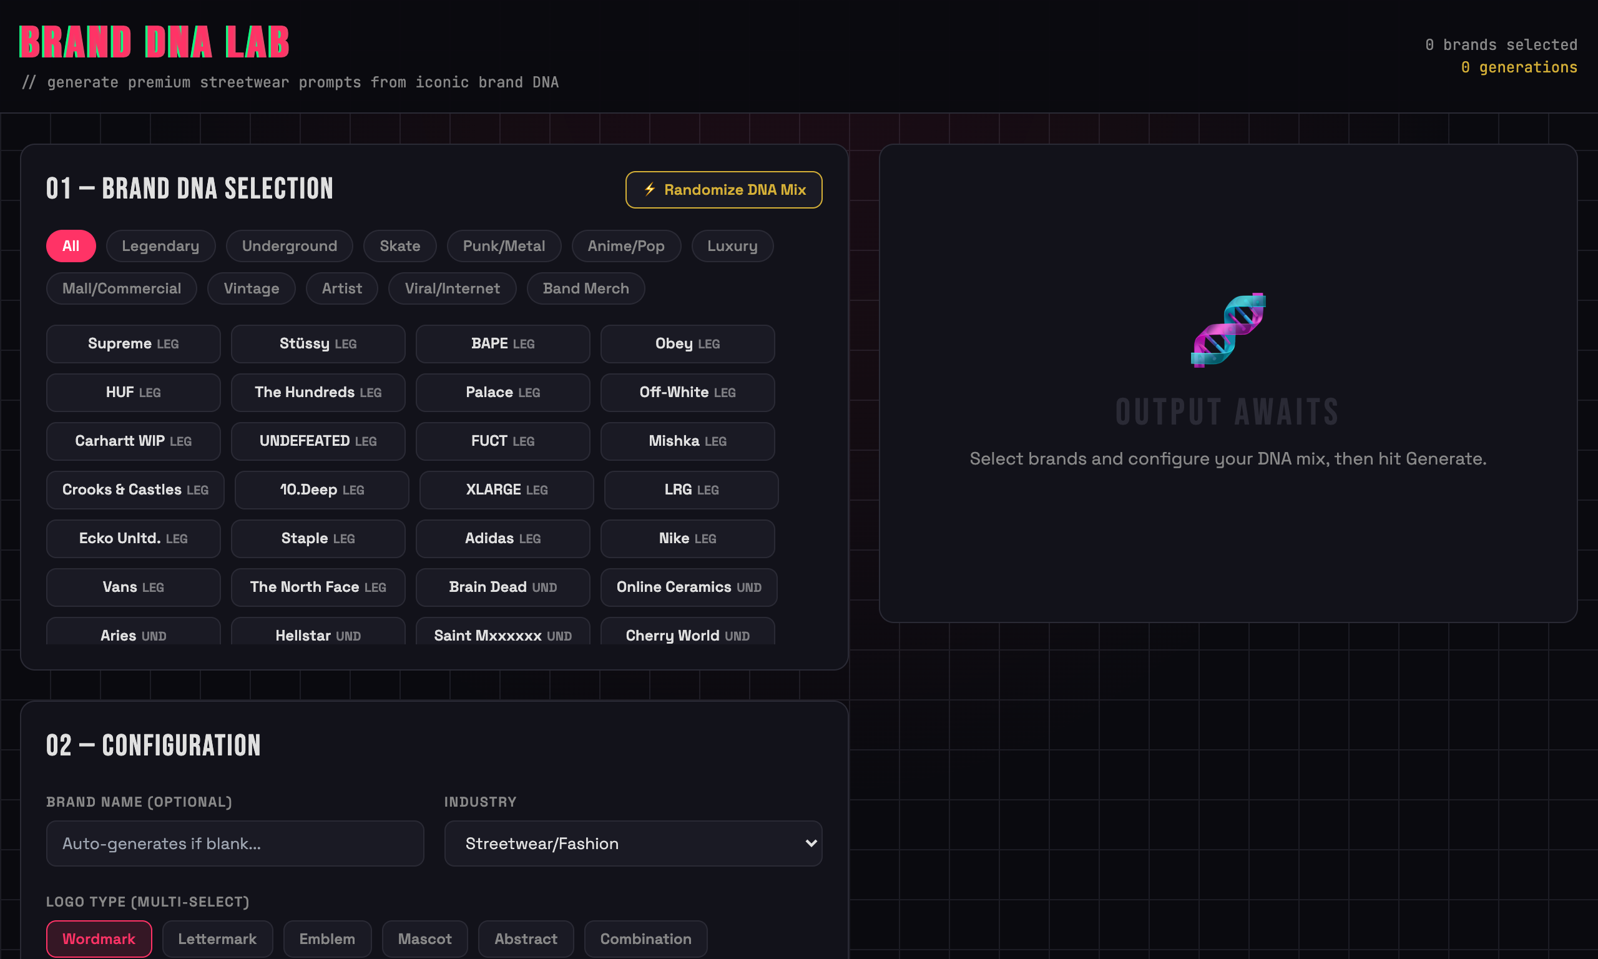Toggle Online Ceramics brand
1598x959 pixels.
[x=689, y=588]
